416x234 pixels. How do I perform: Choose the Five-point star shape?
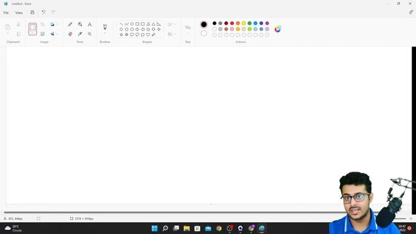coord(122,34)
